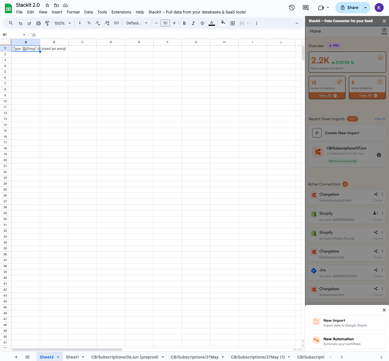
Task: Format as currency with pound icon
Action: 80,23
